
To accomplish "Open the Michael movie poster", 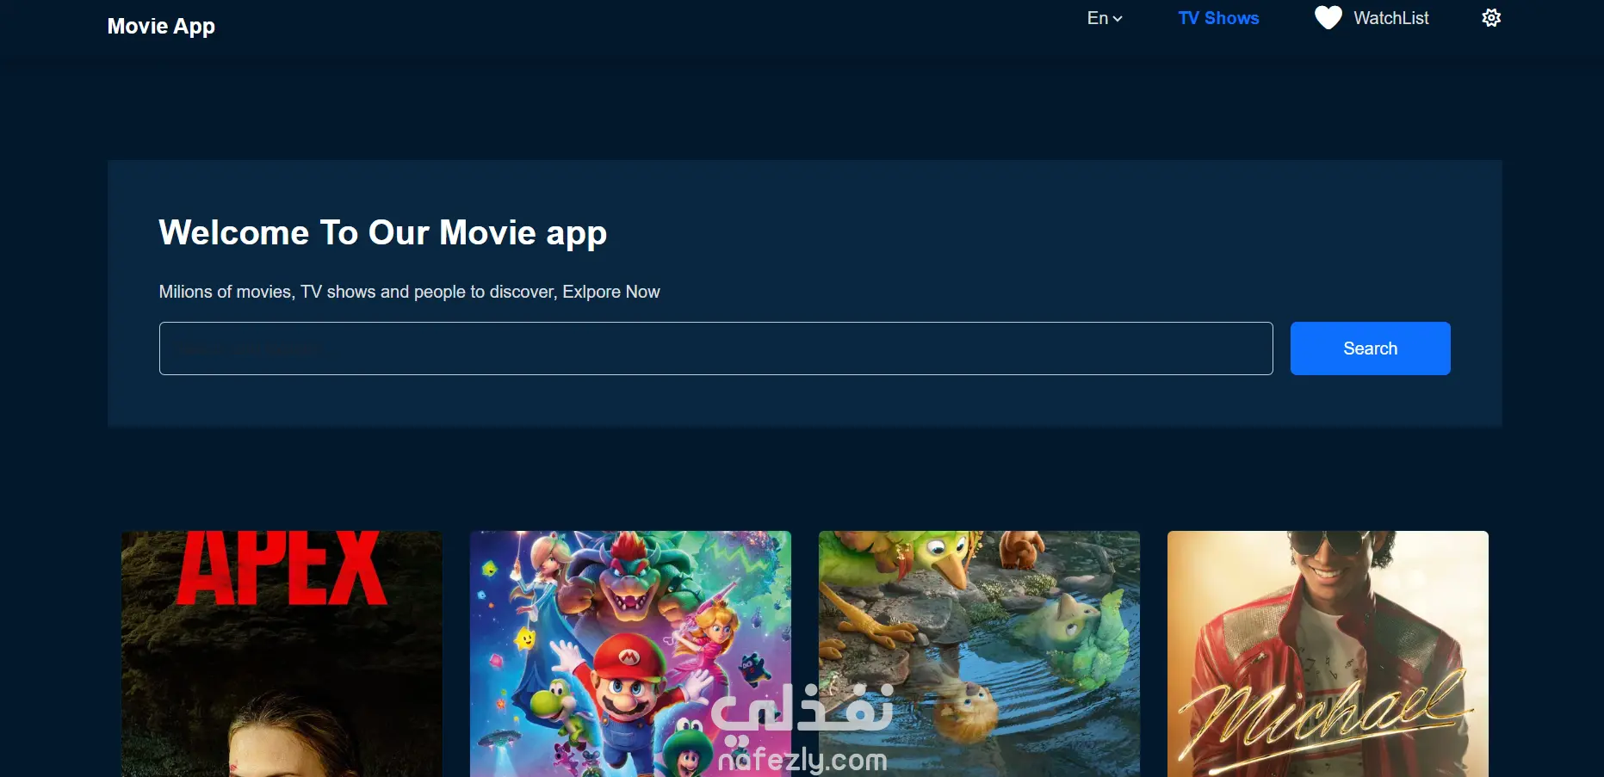I will click(x=1328, y=654).
